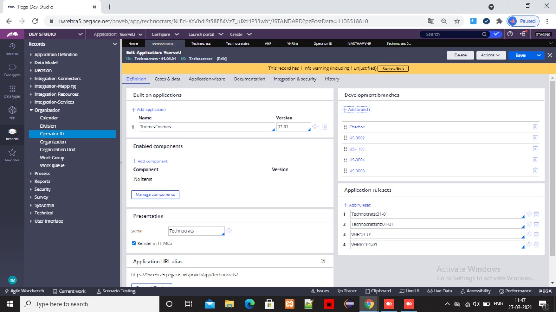Click Add application link
The image size is (556, 312).
pos(149,110)
